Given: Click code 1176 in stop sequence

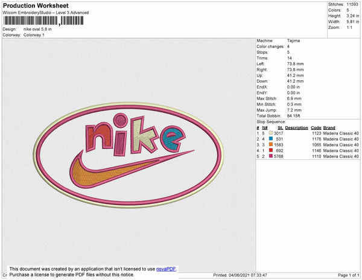Looking at the screenshot, I should point(317,139).
